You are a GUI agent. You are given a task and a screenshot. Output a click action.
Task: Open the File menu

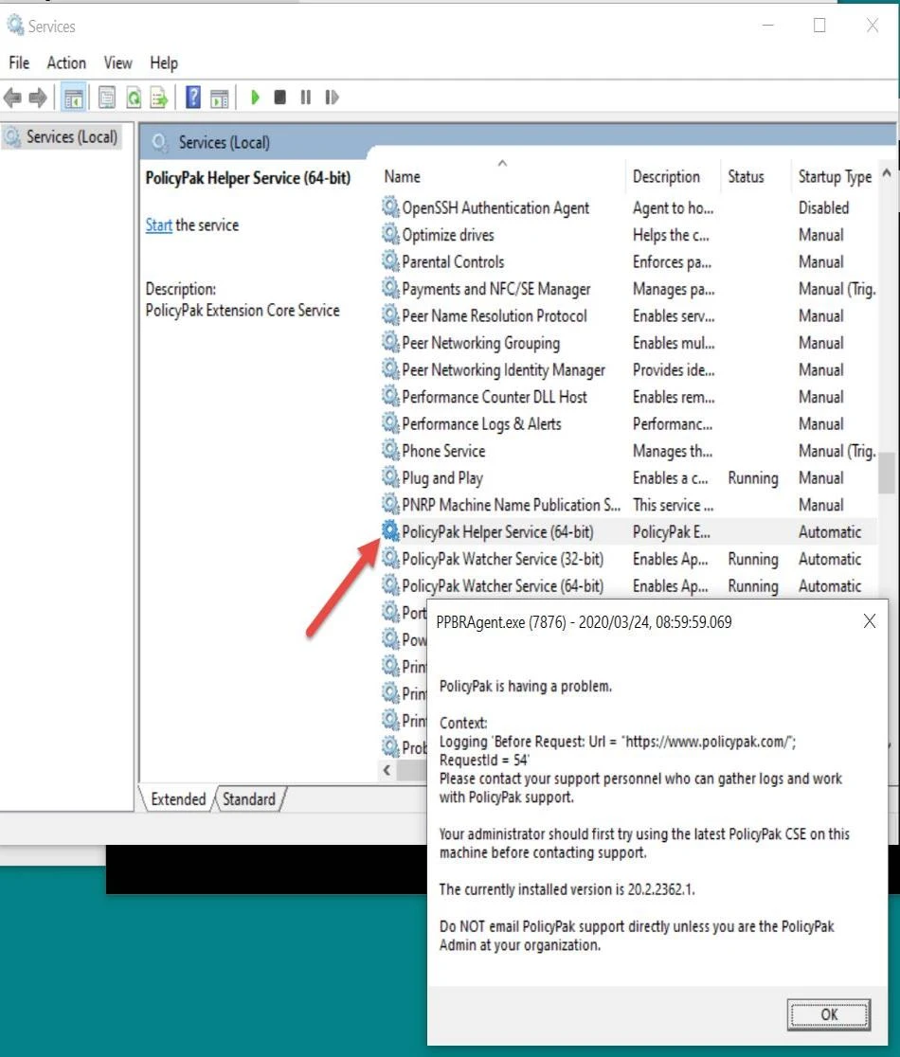(19, 63)
